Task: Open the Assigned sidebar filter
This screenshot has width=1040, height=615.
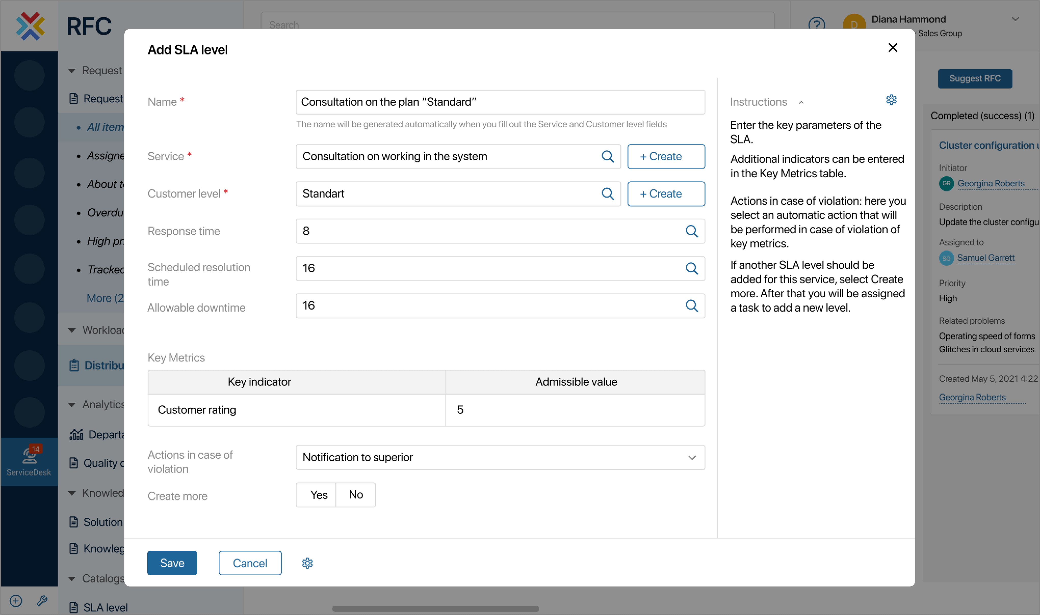Action: [106, 156]
